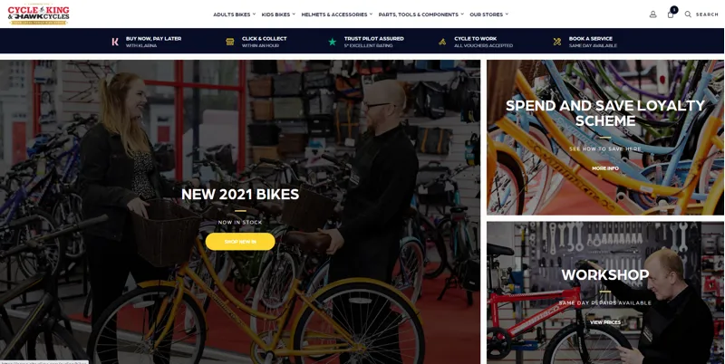Click the Klarna K icon
This screenshot has height=364, width=725.
(115, 42)
